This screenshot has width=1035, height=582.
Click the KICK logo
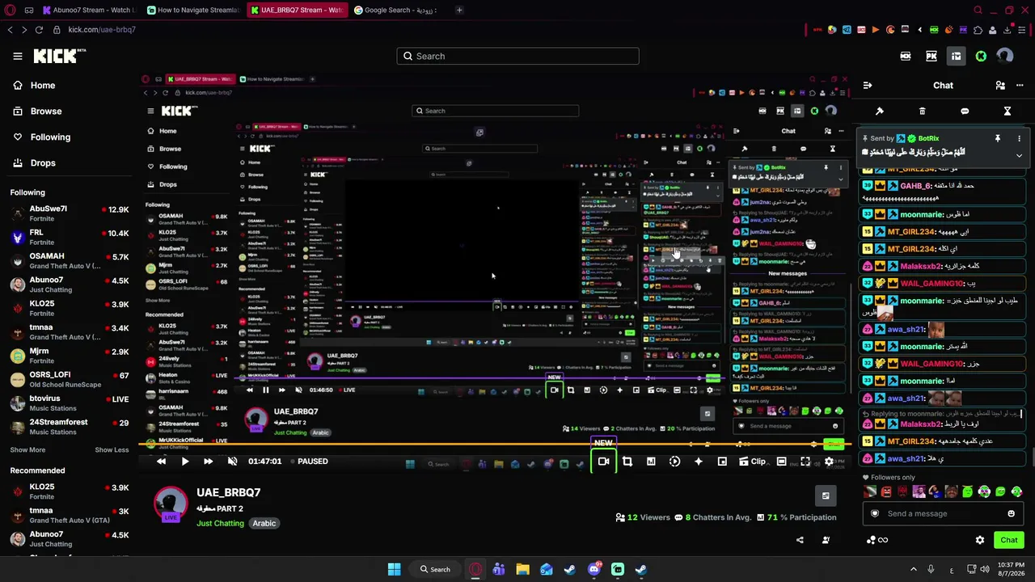point(58,56)
